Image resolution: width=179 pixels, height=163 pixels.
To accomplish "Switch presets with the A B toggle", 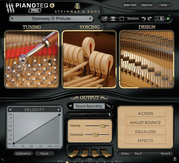I will pos(159,19).
